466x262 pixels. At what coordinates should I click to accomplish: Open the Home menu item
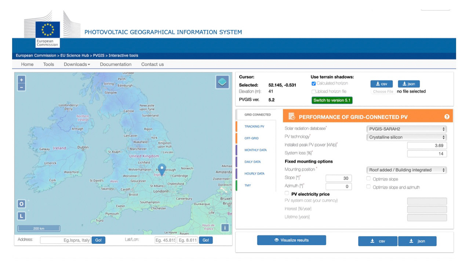(x=27, y=64)
